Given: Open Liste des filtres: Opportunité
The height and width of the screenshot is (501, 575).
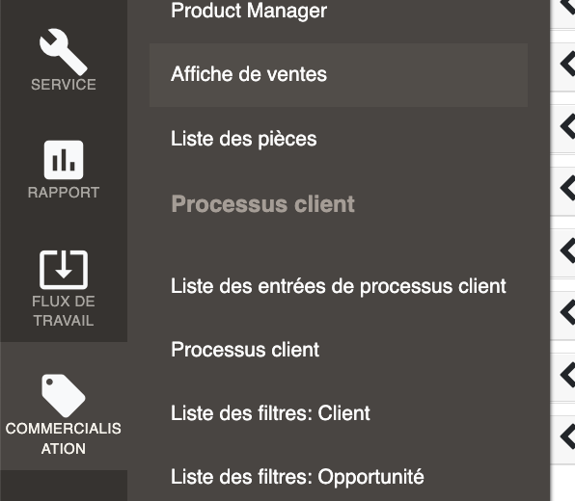Looking at the screenshot, I should point(297,477).
